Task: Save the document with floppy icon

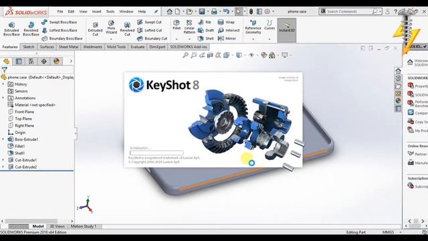Action: pyautogui.click(x=202, y=11)
